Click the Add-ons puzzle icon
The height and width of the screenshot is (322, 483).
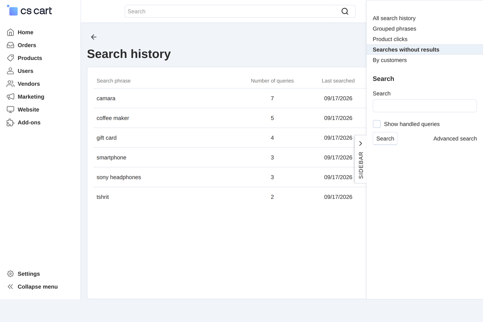pos(10,122)
